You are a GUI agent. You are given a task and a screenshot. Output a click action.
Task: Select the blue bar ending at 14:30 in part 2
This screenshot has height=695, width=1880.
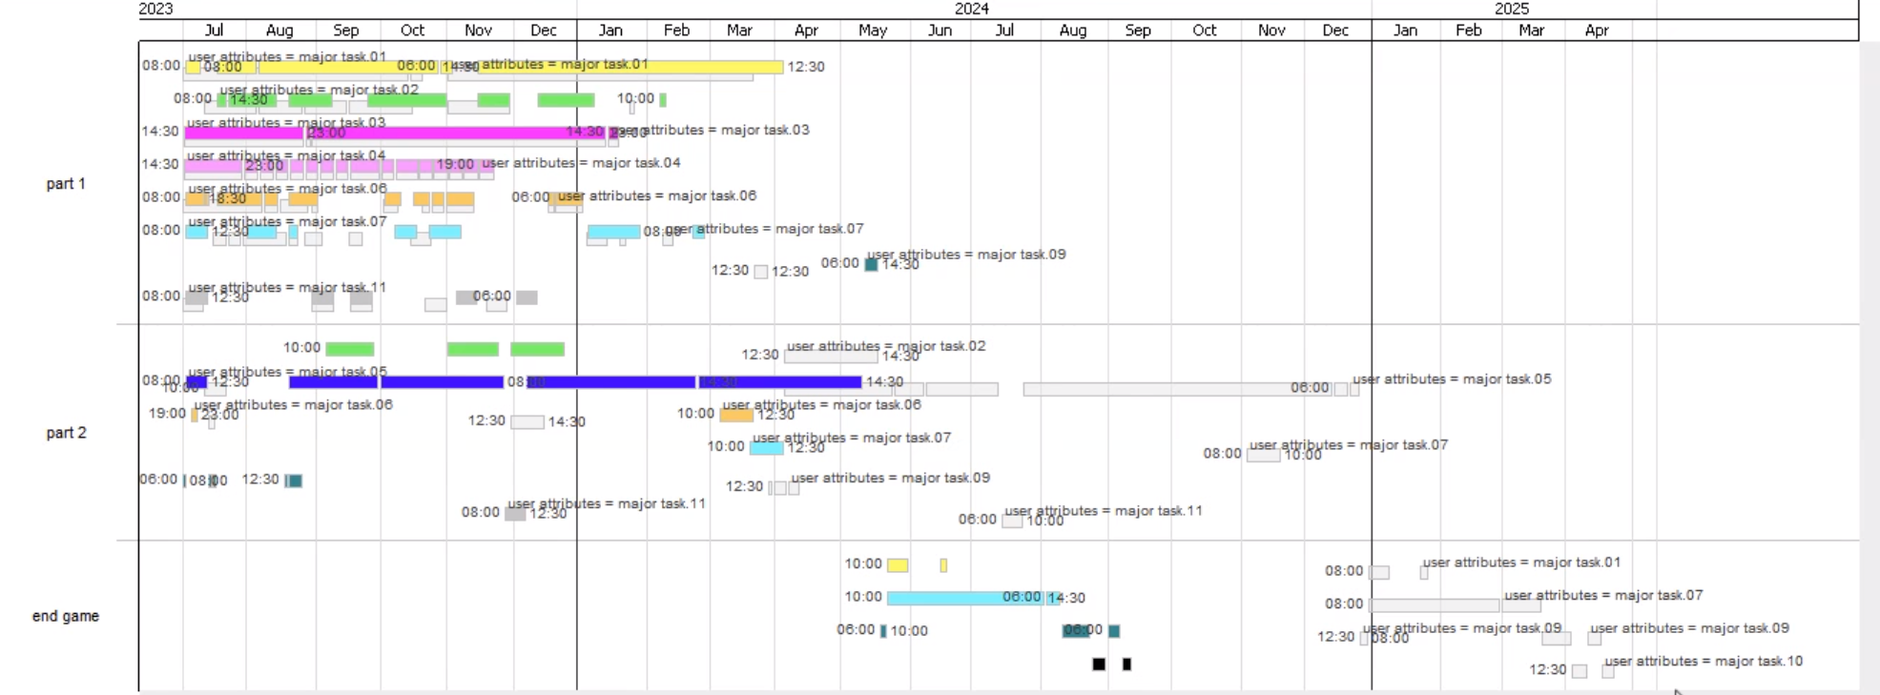(x=779, y=382)
